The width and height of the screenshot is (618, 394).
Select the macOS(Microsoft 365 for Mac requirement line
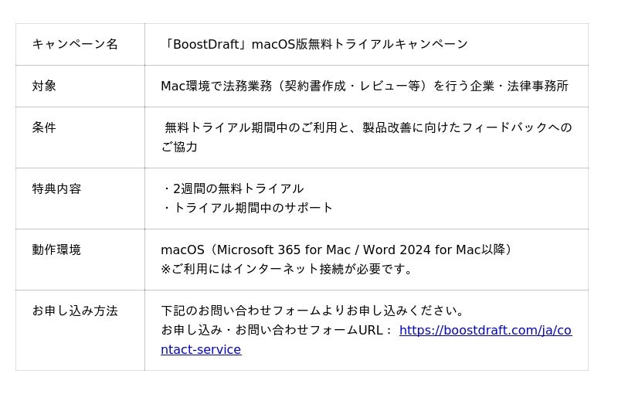pos(338,250)
